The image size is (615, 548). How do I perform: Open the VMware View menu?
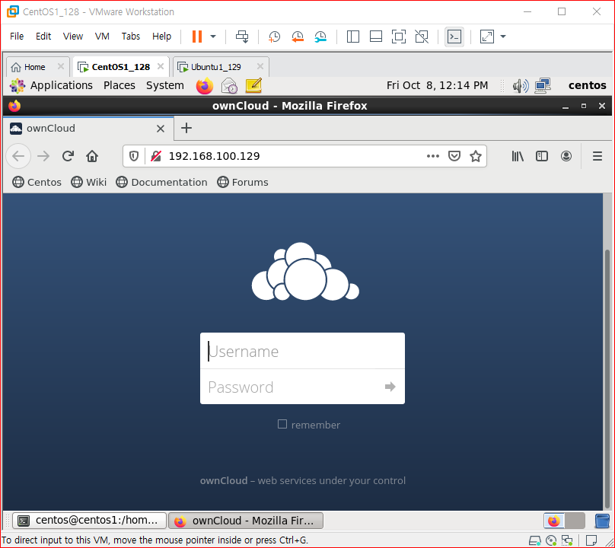[x=73, y=36]
